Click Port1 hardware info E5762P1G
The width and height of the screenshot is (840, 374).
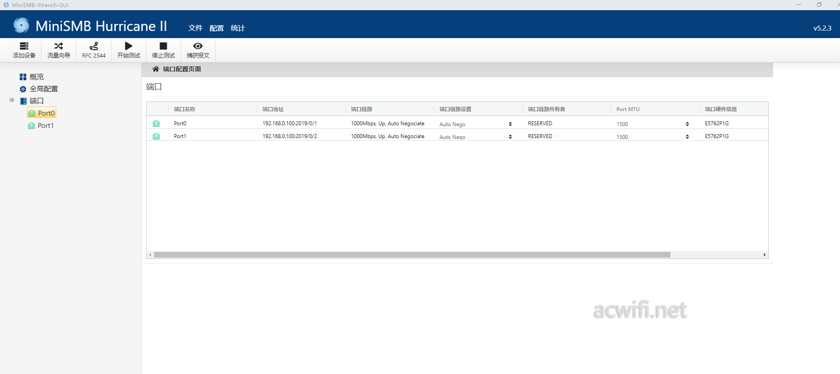click(717, 136)
